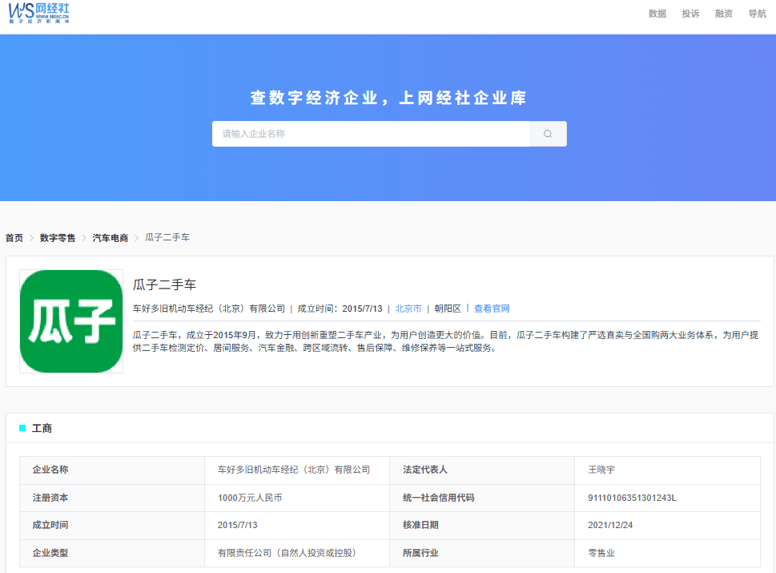Viewport: 776px width, 573px height.
Task: Click the registered capital value 1000万元人民币
Action: (250, 498)
